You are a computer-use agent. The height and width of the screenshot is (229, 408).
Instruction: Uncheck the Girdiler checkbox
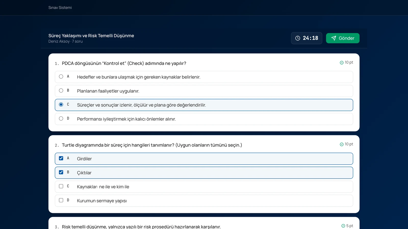[x=61, y=158]
